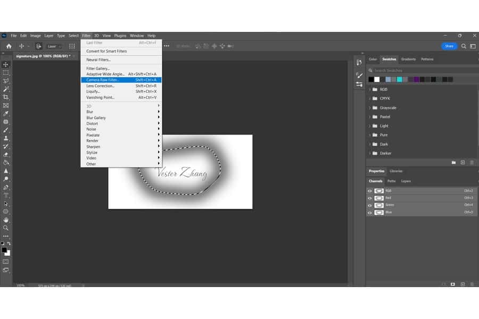Expand the RGB swatch folder

370,89
